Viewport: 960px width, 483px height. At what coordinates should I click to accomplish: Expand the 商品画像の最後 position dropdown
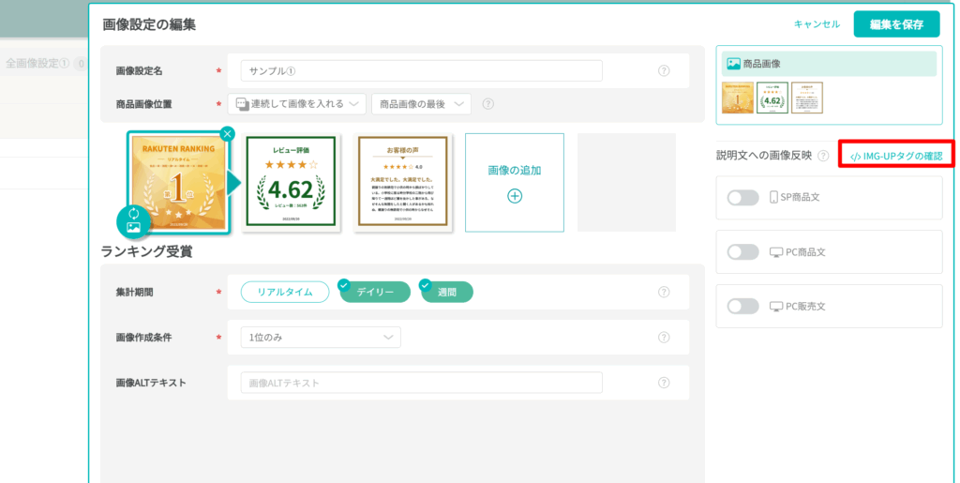[x=421, y=104]
